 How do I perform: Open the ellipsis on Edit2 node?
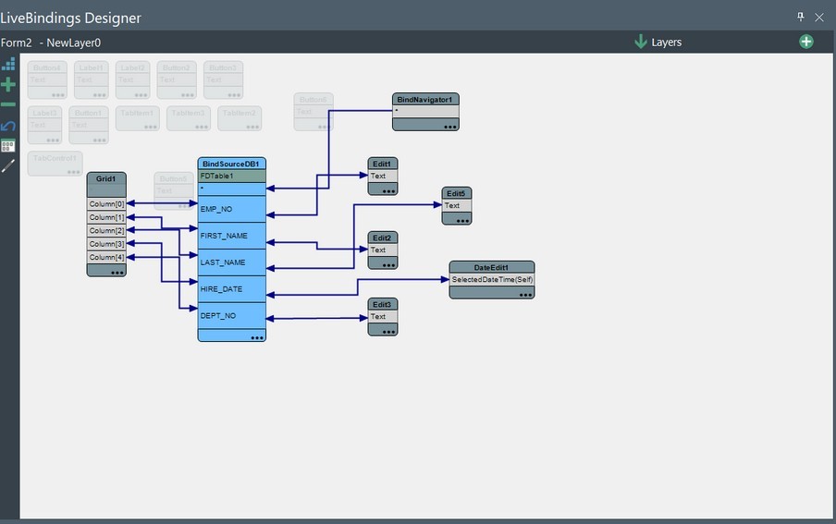[388, 265]
